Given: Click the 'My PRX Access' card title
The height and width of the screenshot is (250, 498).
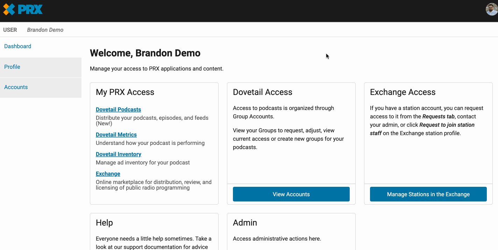Looking at the screenshot, I should point(125,92).
